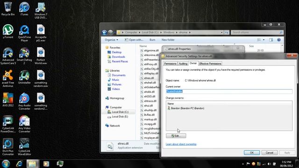Click Burn in Explorer toolbar
This screenshot has height=168, width=299.
152,40
